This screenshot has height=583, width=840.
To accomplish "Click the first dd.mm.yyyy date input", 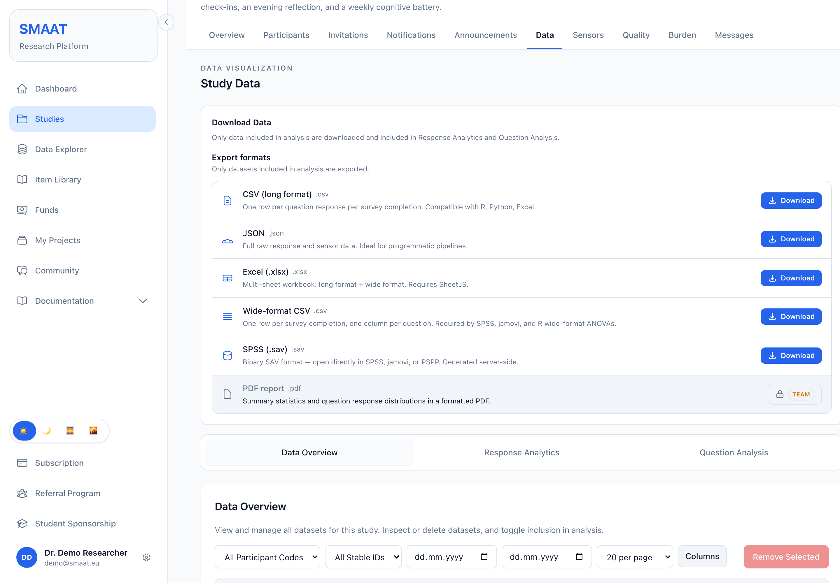I will tap(452, 557).
